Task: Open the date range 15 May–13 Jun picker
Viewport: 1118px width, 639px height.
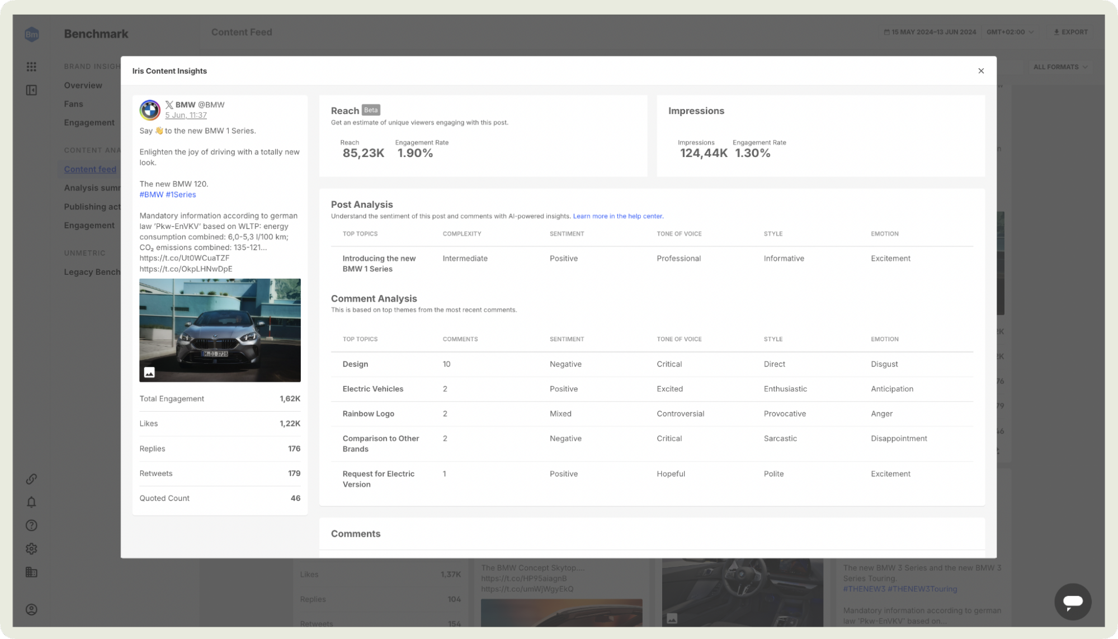Action: (930, 32)
